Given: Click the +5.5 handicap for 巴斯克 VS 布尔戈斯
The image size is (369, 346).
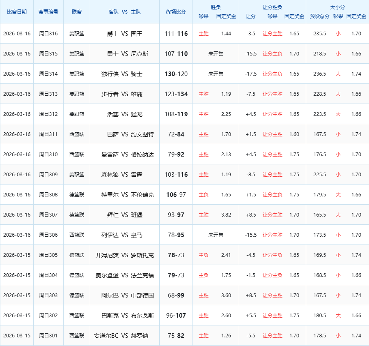Looking at the screenshot, I should pos(251,316).
